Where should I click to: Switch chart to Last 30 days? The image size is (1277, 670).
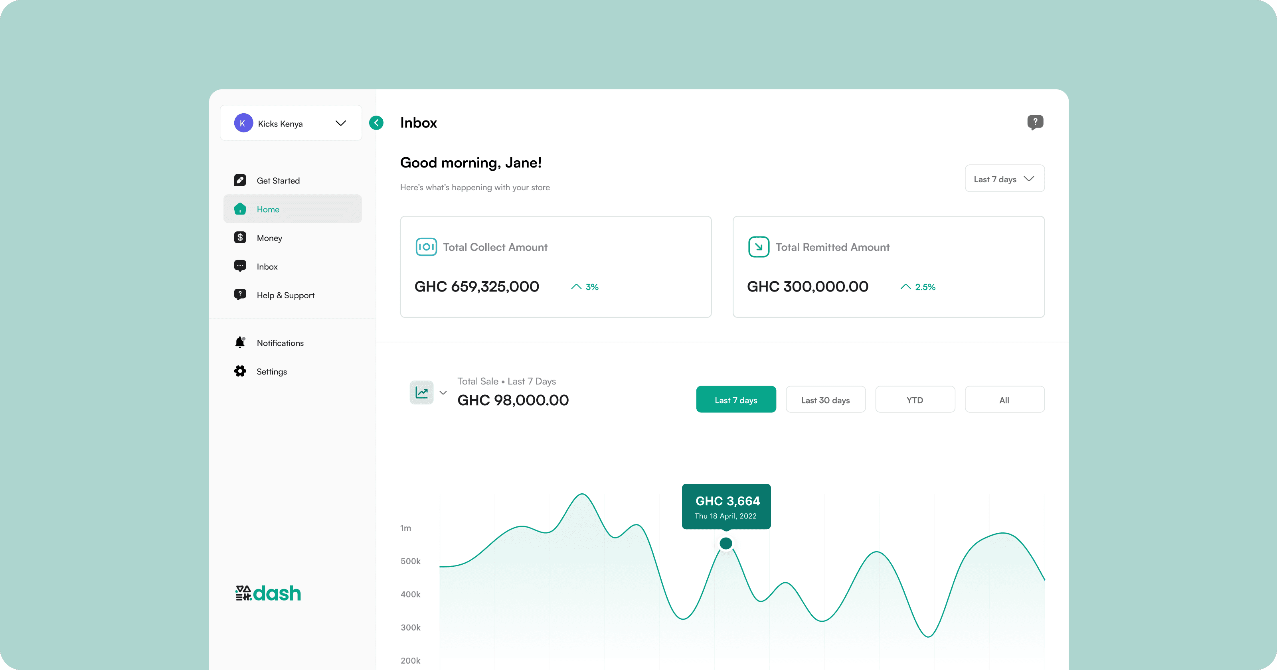point(825,400)
